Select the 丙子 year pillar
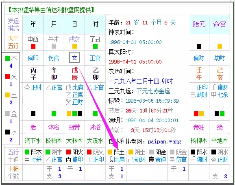 [x=33, y=74]
